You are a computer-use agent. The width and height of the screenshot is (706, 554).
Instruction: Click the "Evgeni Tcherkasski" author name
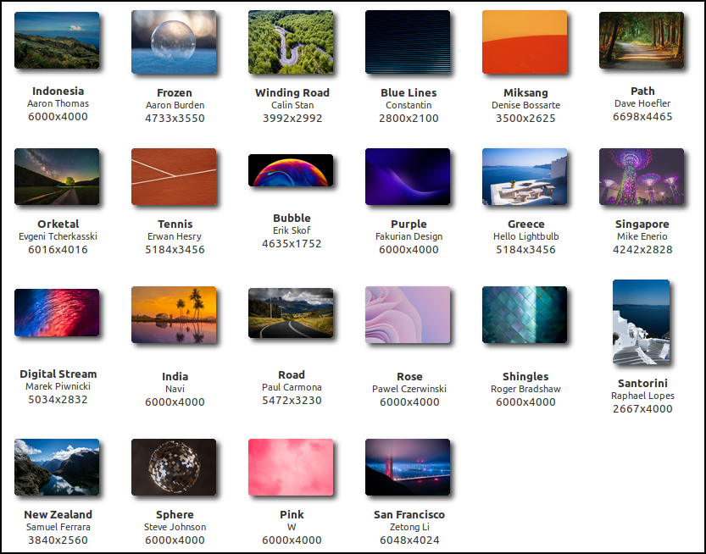click(58, 236)
